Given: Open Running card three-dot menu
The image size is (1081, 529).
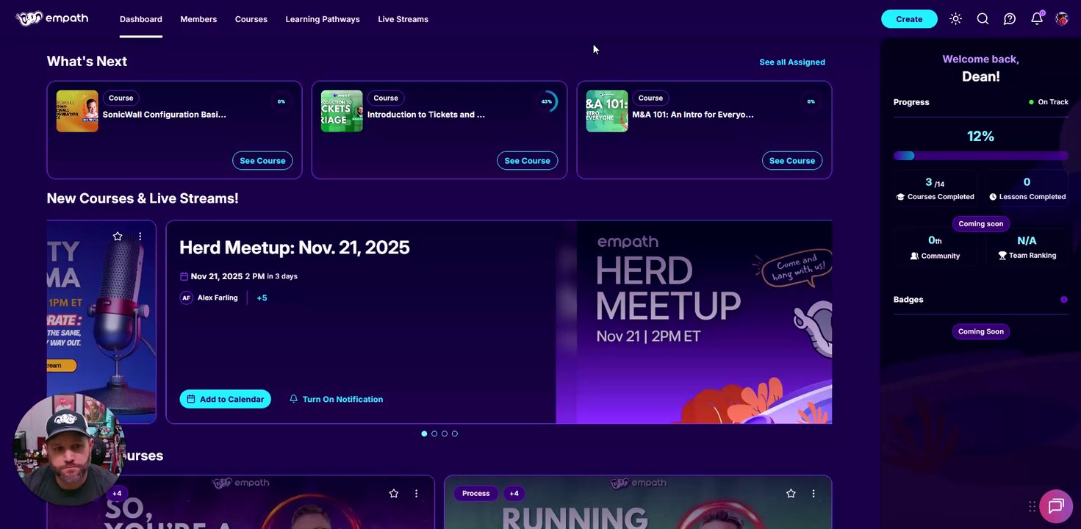Looking at the screenshot, I should pos(813,494).
